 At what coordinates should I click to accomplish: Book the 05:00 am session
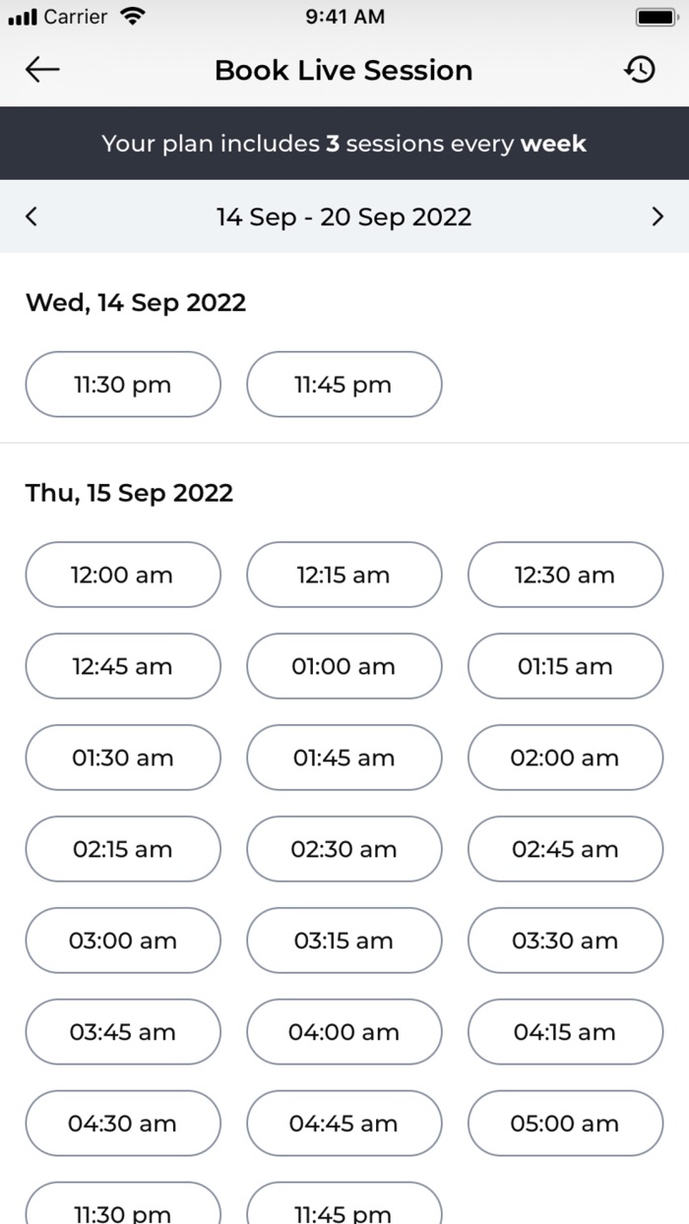point(565,1124)
